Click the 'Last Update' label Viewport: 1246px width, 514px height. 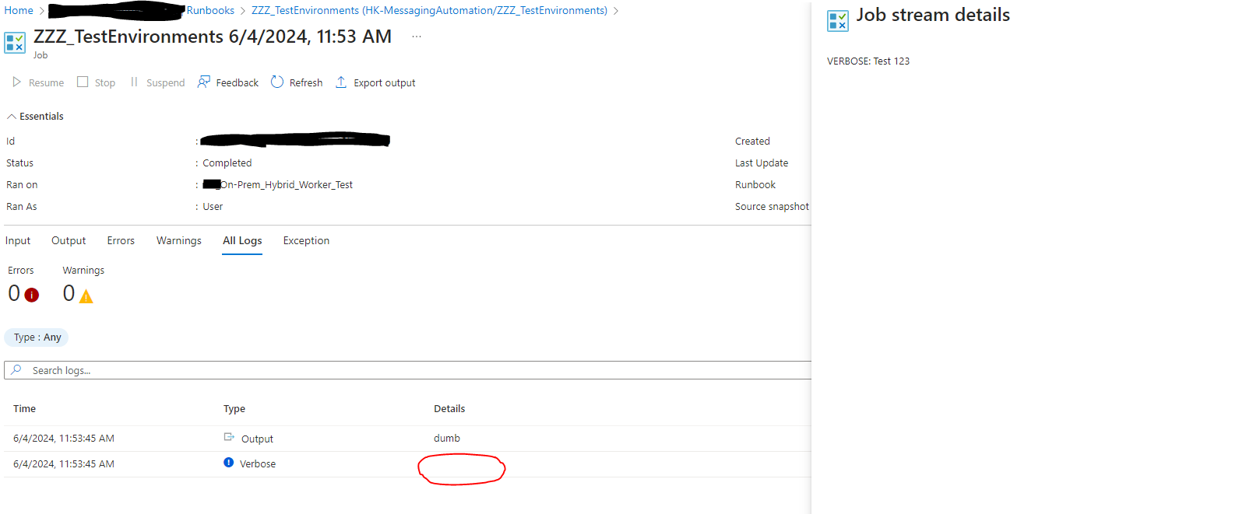point(762,163)
